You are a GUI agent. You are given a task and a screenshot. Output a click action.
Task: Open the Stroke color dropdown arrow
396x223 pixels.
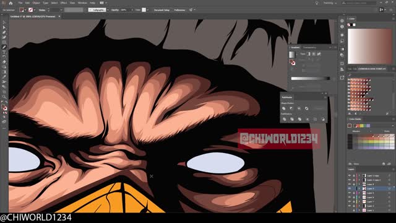35,10
